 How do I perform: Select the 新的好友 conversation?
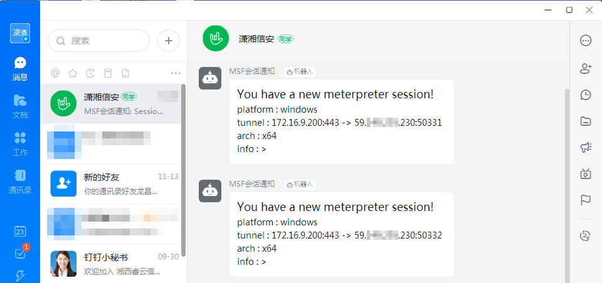(x=114, y=183)
